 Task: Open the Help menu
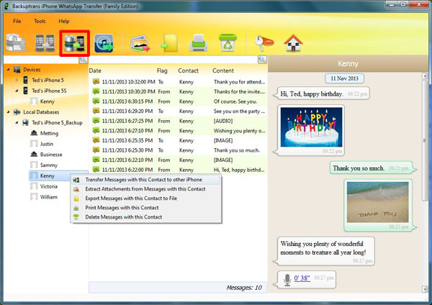click(x=64, y=21)
